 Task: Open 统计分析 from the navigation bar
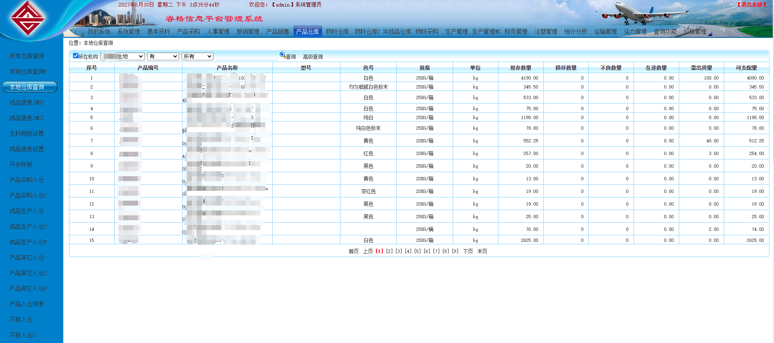575,32
